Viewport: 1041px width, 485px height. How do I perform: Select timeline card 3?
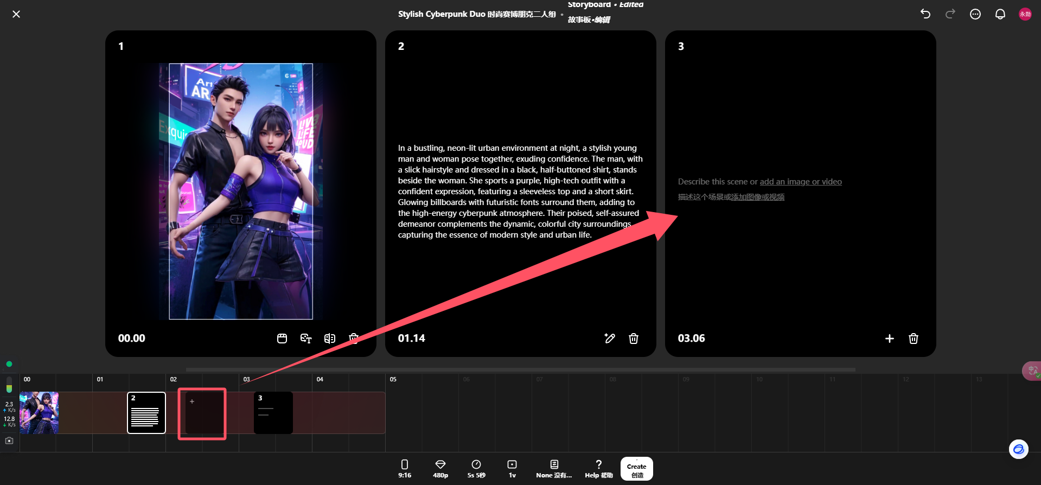[273, 413]
